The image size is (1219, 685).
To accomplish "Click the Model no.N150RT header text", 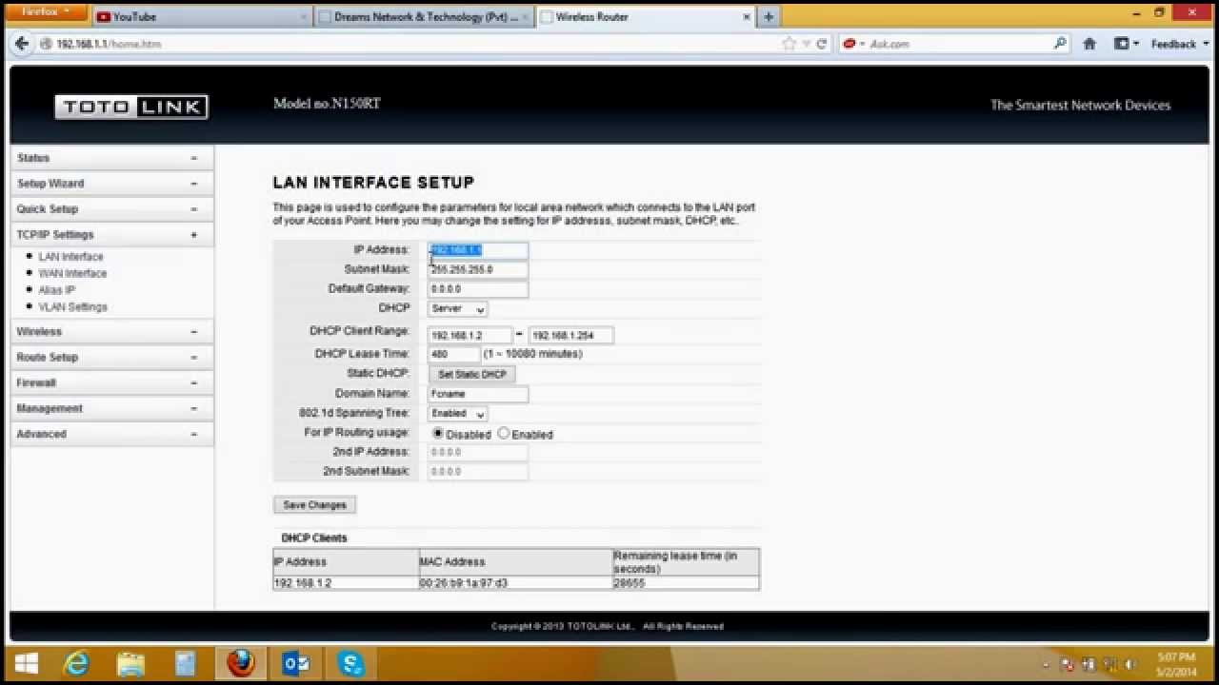I will (x=327, y=104).
